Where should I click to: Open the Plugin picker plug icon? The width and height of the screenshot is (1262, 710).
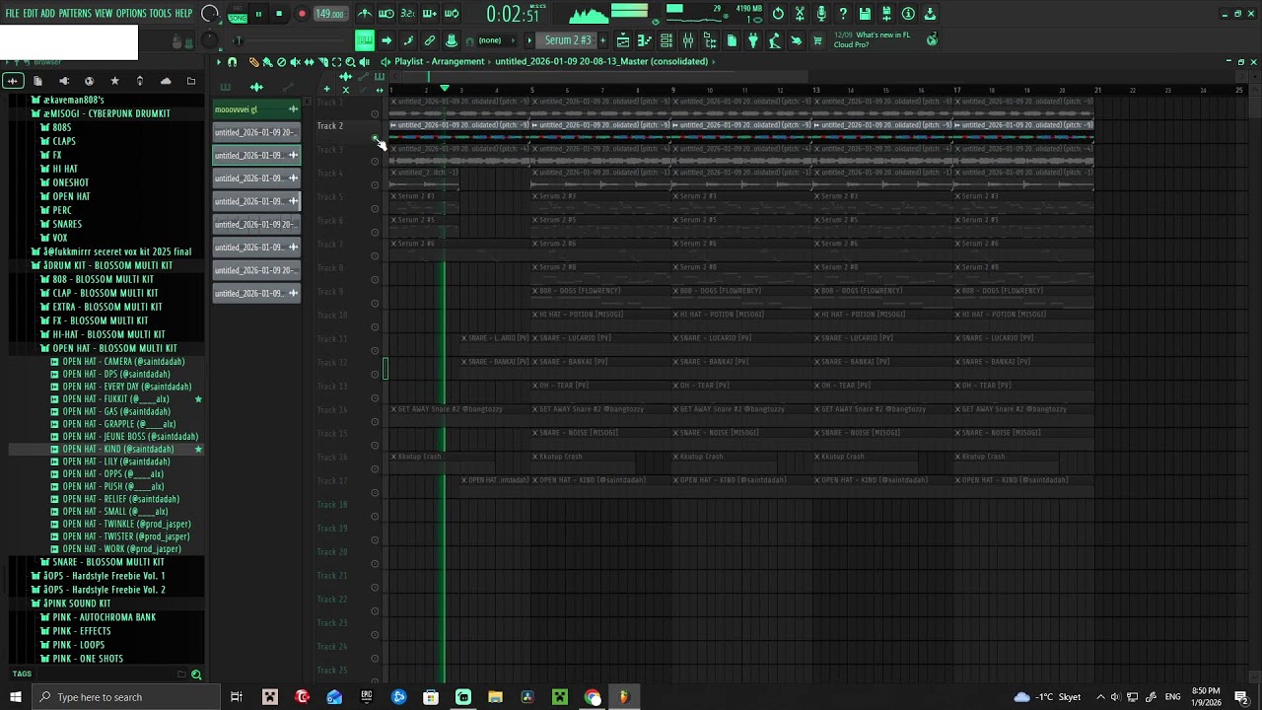(x=753, y=40)
